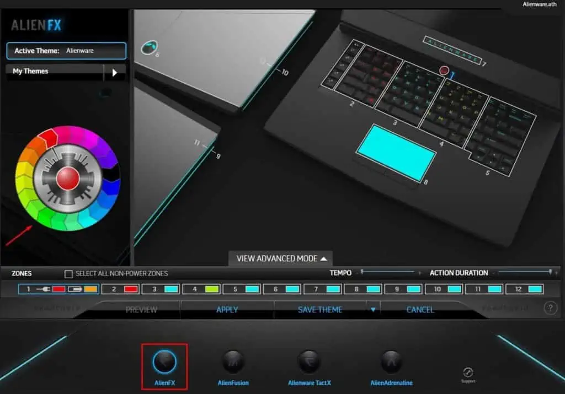Apply the current lighting settings

coord(227,309)
